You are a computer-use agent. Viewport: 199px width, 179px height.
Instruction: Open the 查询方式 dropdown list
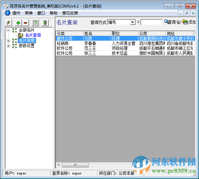132,22
